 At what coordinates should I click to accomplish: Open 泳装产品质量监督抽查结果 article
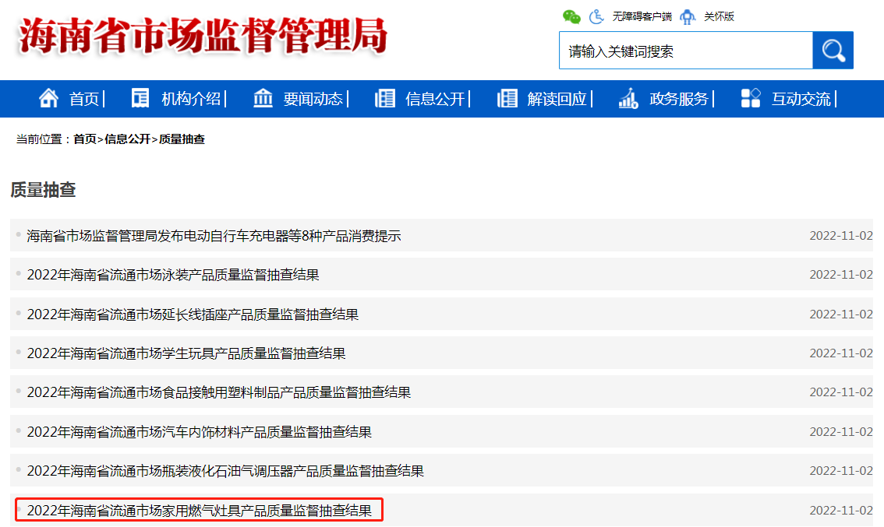point(173,275)
